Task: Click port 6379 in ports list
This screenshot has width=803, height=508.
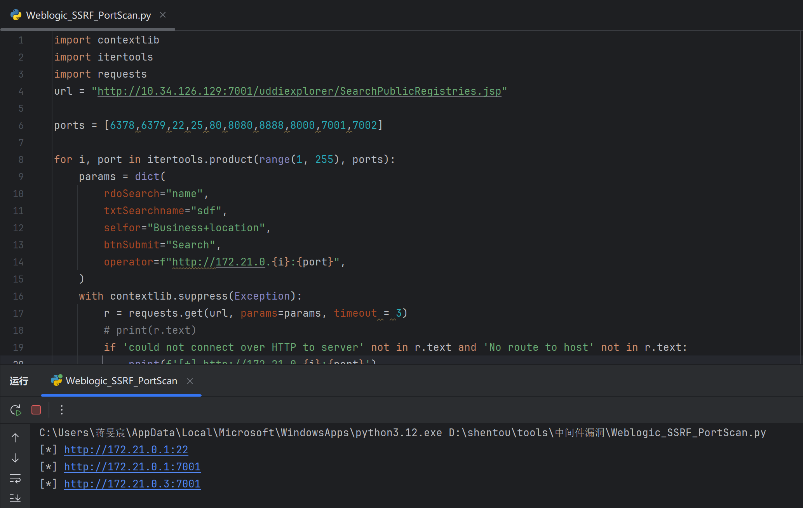Action: pyautogui.click(x=153, y=125)
